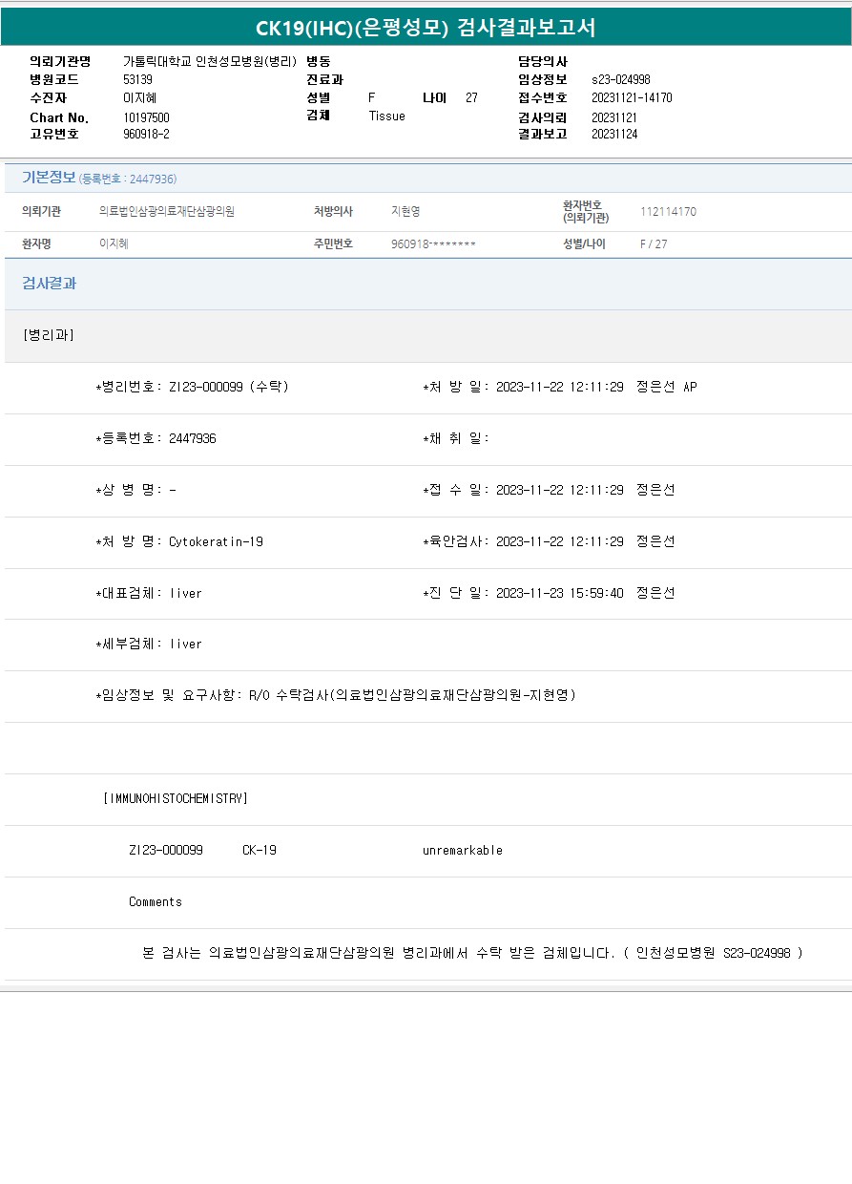
Task: Click the 병리번호 ZI23-000099 line
Action: 192,388
